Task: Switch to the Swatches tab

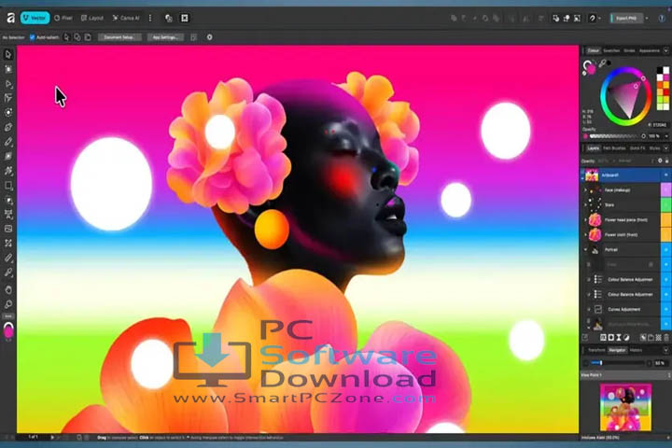Action: coord(611,50)
